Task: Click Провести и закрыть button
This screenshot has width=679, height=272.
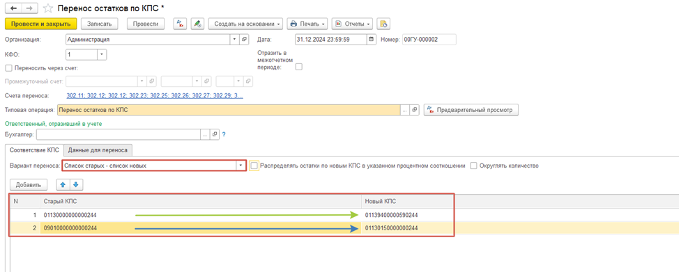Action: tap(41, 24)
